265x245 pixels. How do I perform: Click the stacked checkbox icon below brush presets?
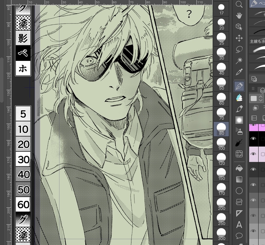tap(254, 79)
